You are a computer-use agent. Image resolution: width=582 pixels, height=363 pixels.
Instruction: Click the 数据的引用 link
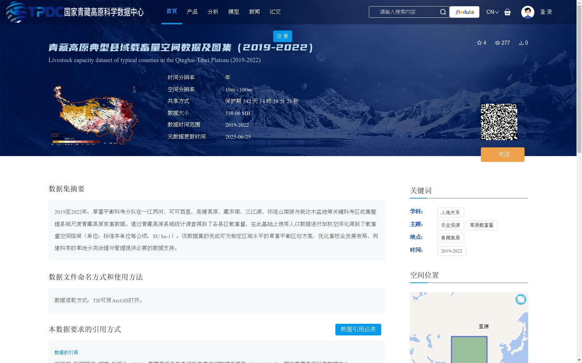click(x=66, y=352)
